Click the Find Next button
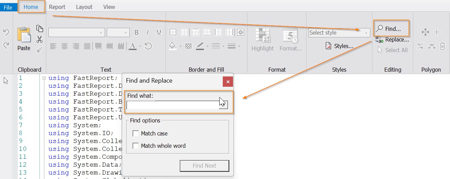 [204, 166]
